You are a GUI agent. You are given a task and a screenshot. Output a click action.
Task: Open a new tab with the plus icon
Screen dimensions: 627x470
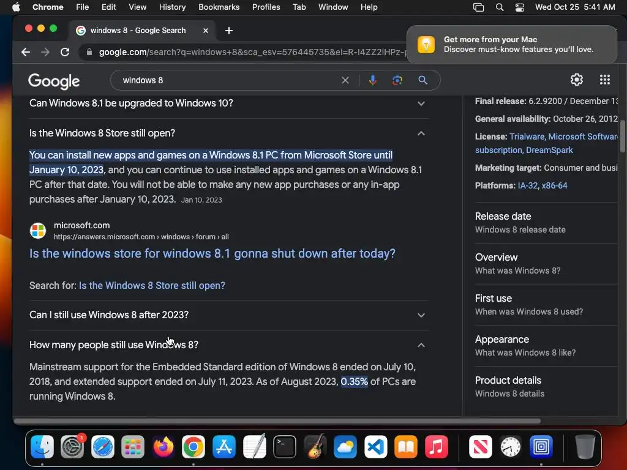pyautogui.click(x=229, y=31)
